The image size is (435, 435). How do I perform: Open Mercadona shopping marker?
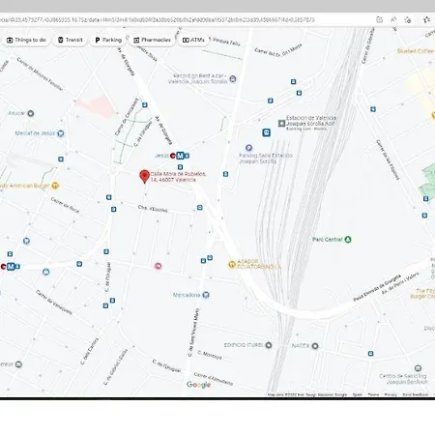(x=206, y=295)
